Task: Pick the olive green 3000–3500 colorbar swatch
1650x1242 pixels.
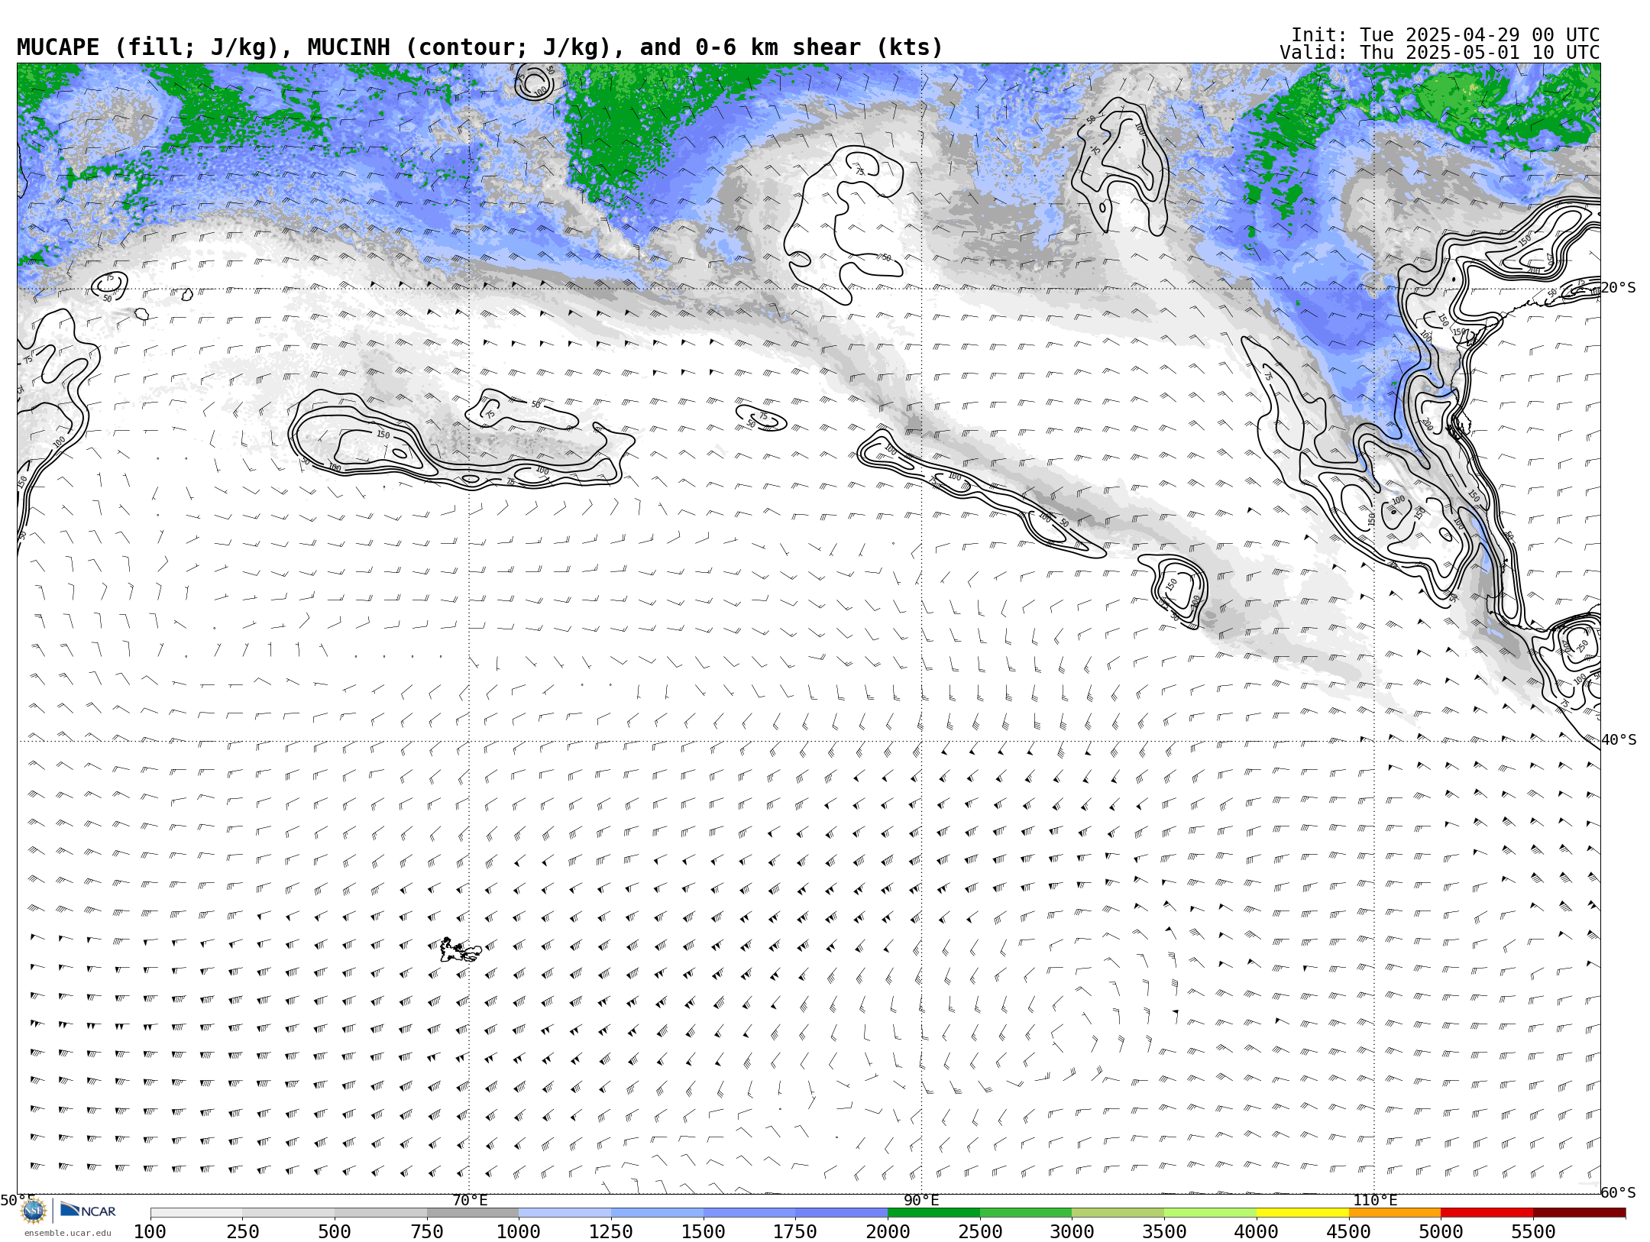Action: click(1118, 1213)
